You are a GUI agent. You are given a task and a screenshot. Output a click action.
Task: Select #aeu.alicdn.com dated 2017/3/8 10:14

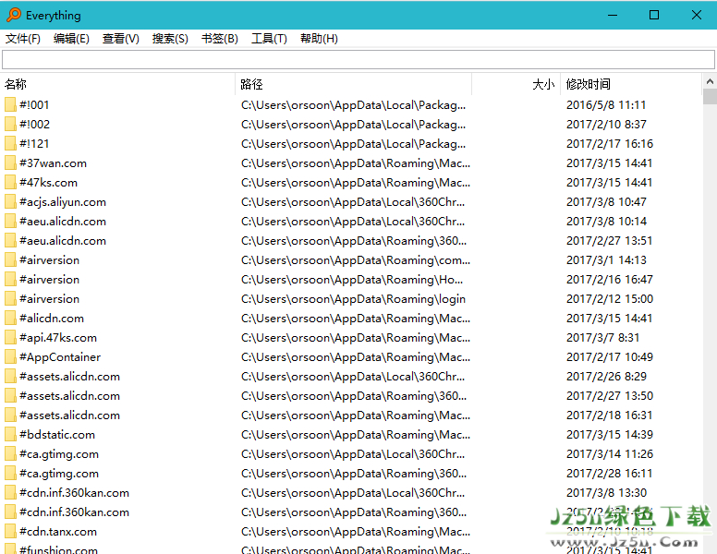[x=63, y=222]
